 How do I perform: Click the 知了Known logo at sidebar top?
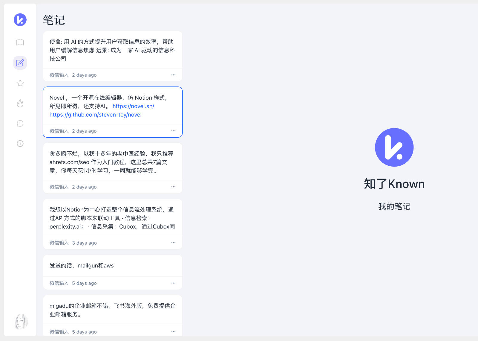[x=20, y=19]
